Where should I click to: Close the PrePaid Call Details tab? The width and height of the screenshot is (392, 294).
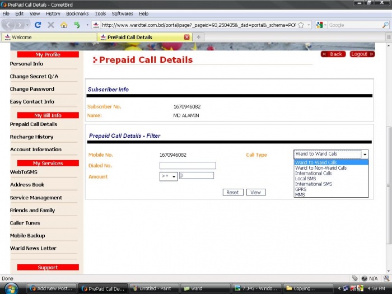tap(186, 38)
